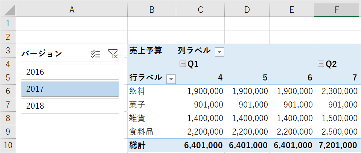The height and width of the screenshot is (153, 361).
Task: Select row 1 header
Action: 8,23
